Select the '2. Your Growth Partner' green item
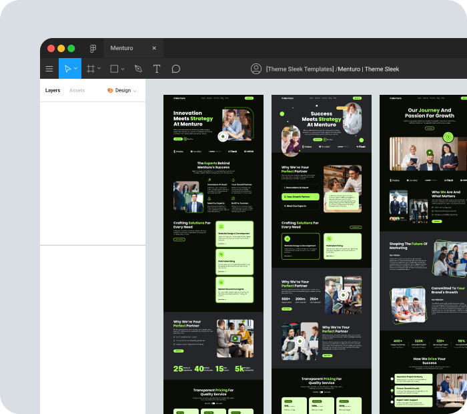 tap(300, 197)
